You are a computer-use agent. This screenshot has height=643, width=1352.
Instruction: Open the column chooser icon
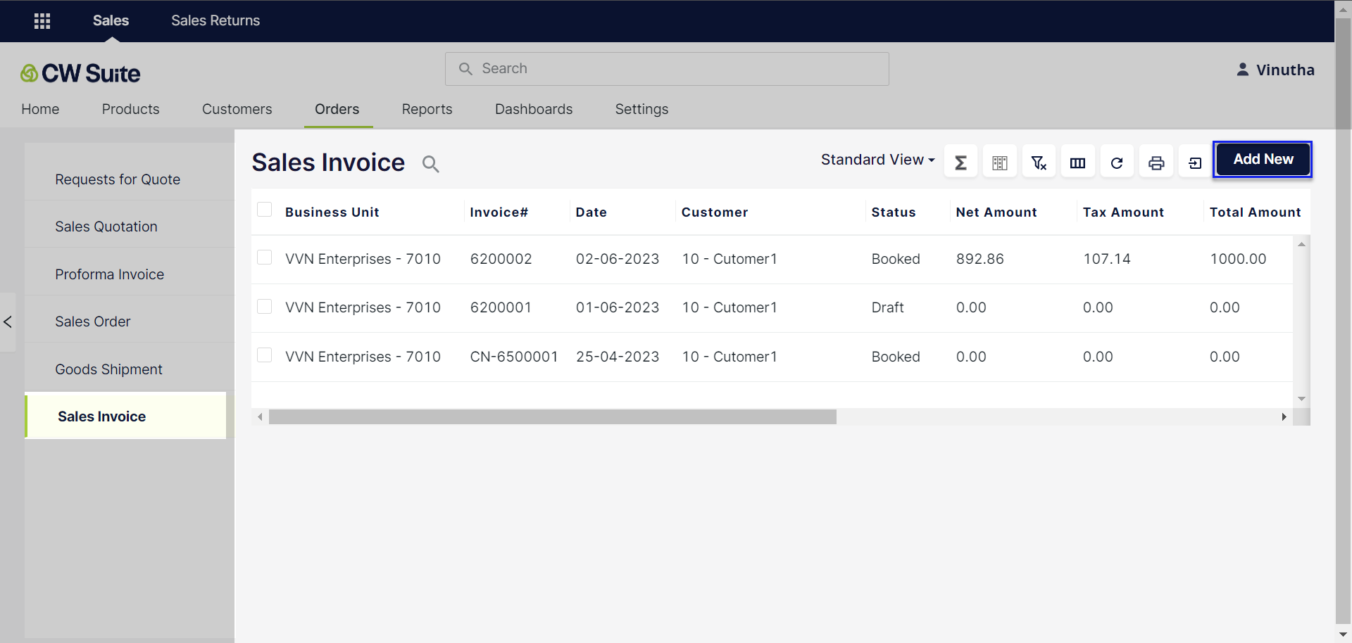pyautogui.click(x=1077, y=163)
